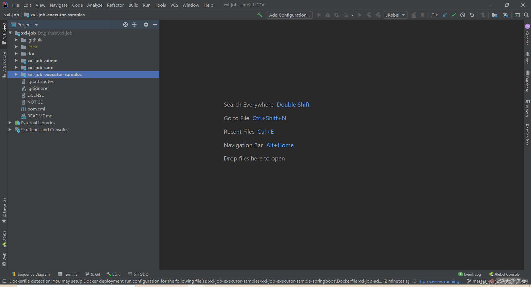Open the aiXcoder side panel
Screen dimensions: 531x287
[527, 35]
